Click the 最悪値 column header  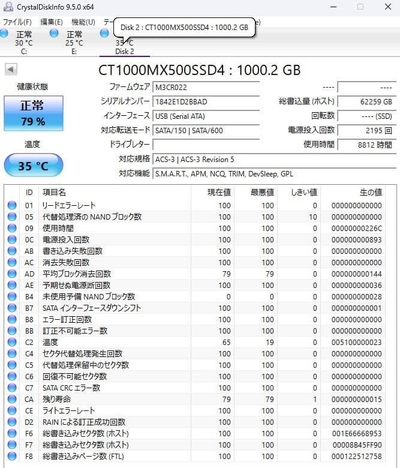pos(255,192)
